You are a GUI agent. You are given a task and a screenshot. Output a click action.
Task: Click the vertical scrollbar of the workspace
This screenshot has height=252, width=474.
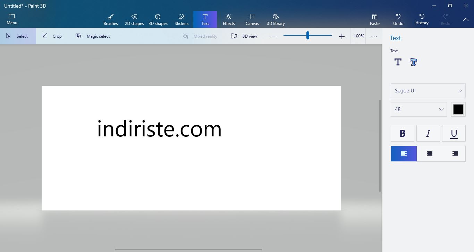[x=380, y=145]
